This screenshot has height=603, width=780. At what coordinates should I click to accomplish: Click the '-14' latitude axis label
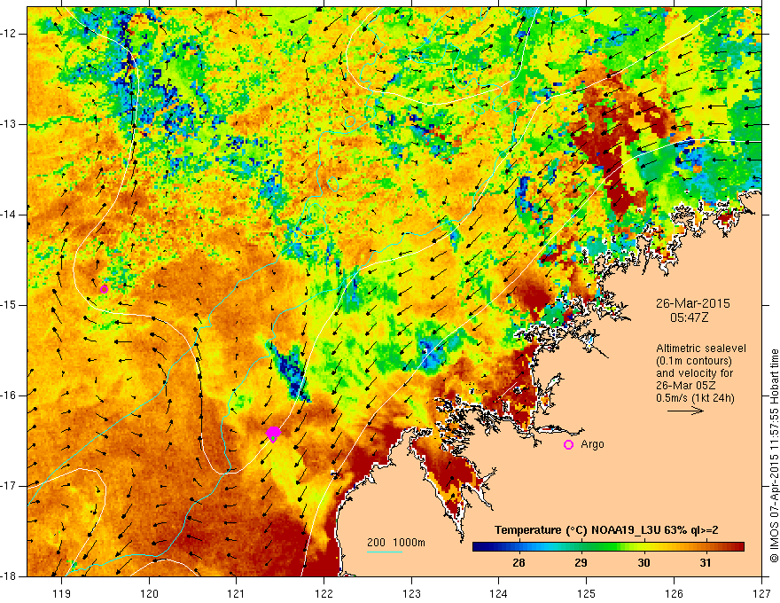click(x=9, y=215)
